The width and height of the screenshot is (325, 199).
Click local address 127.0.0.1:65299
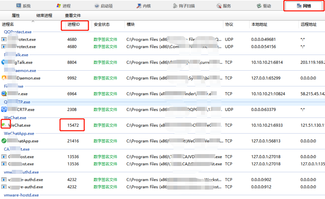coord(266,78)
